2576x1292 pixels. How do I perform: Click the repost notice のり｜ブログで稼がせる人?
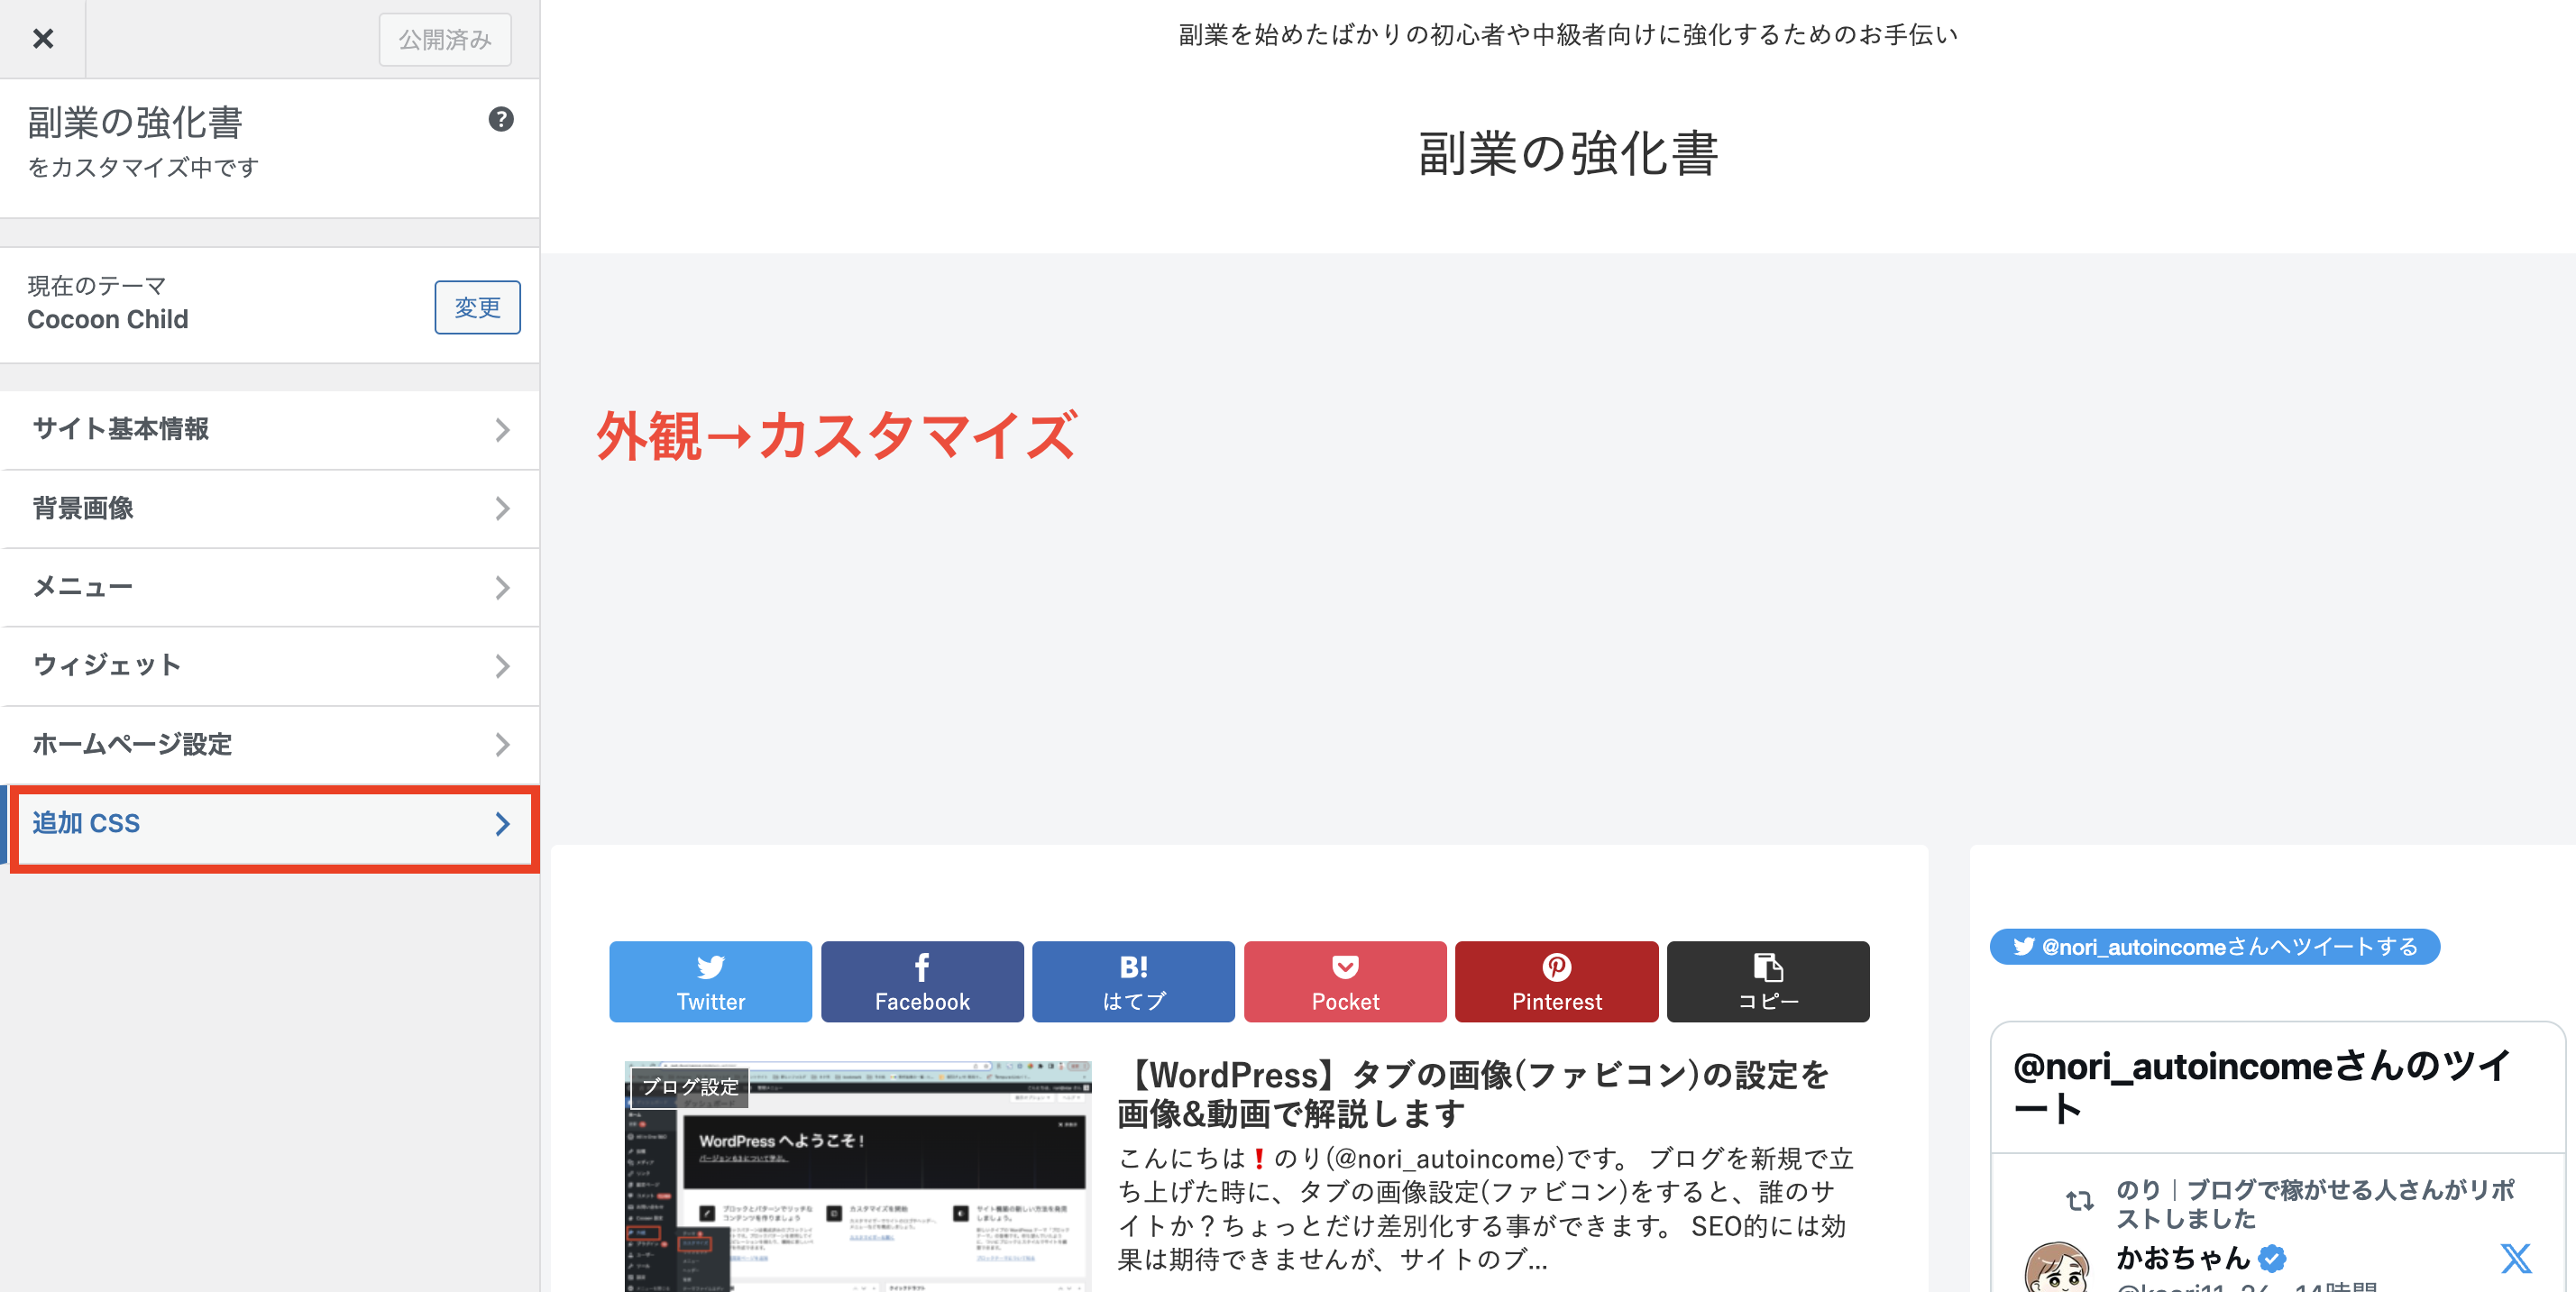pyautogui.click(x=2314, y=1204)
